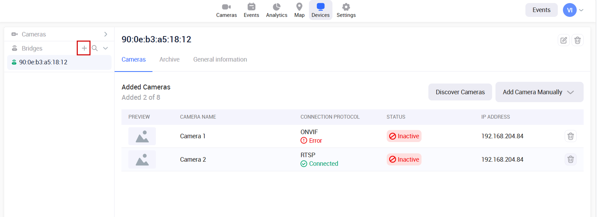This screenshot has width=597, height=217.
Task: Switch to the Archive tab
Action: pyautogui.click(x=169, y=59)
